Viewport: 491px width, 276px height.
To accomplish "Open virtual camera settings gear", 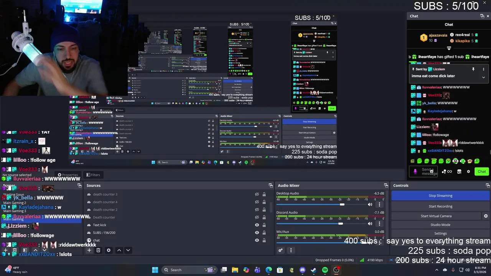I will click(486, 216).
